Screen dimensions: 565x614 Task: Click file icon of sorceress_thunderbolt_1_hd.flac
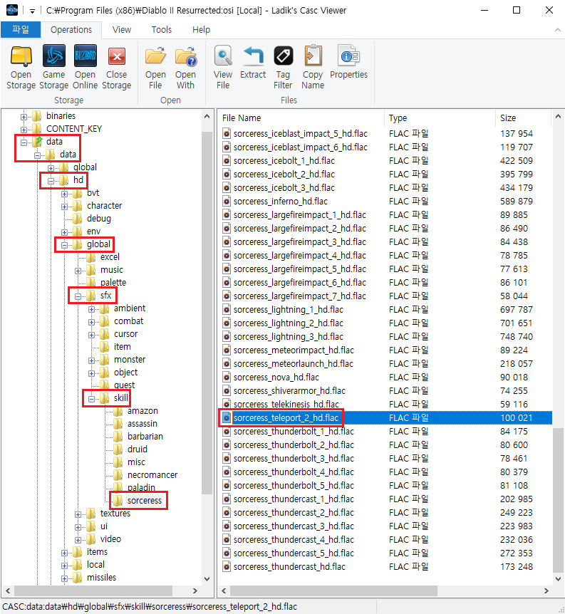click(227, 432)
